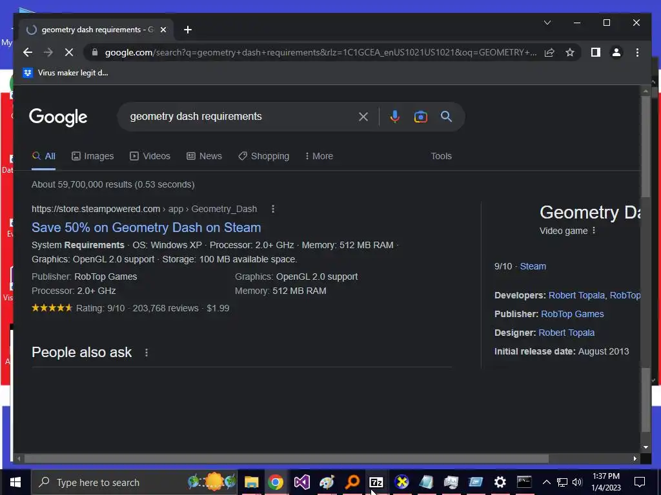Search by image with the camera icon
Screen dimensions: 661x495
(x=420, y=117)
